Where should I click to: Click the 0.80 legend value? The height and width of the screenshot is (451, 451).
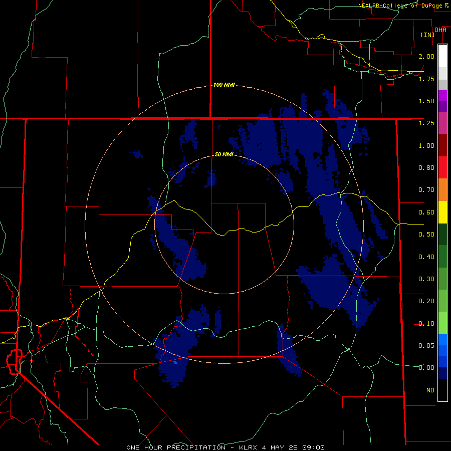tap(426, 168)
